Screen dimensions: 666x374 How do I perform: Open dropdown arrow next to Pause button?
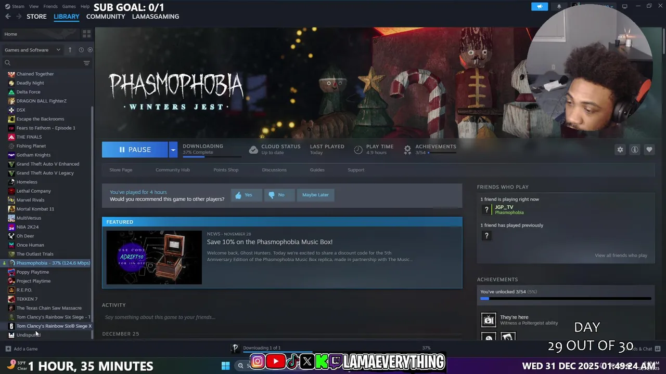[x=173, y=150]
